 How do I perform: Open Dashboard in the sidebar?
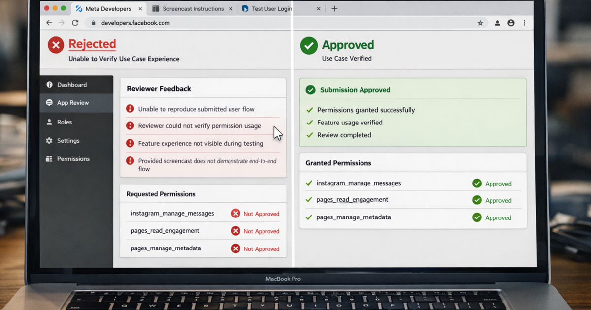(x=76, y=85)
